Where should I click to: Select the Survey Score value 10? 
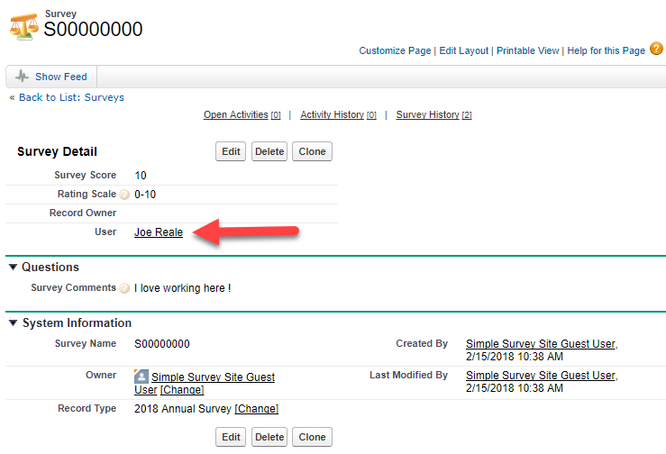tap(141, 176)
